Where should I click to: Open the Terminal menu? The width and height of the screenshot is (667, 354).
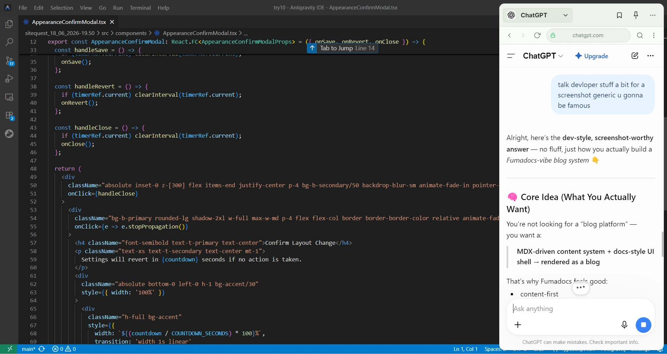[x=140, y=8]
